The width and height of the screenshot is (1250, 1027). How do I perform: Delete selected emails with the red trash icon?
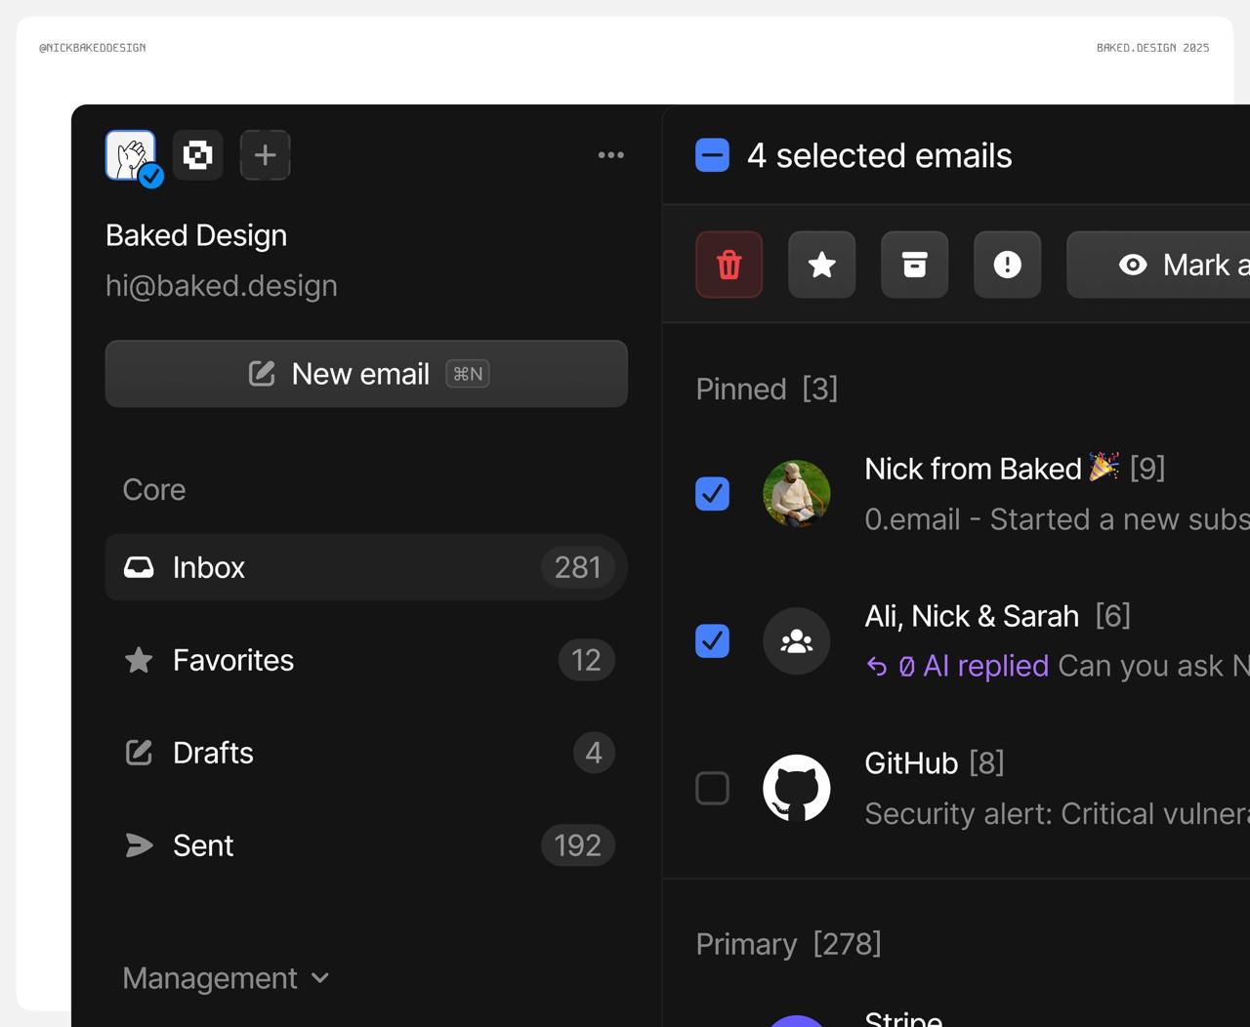coord(729,265)
